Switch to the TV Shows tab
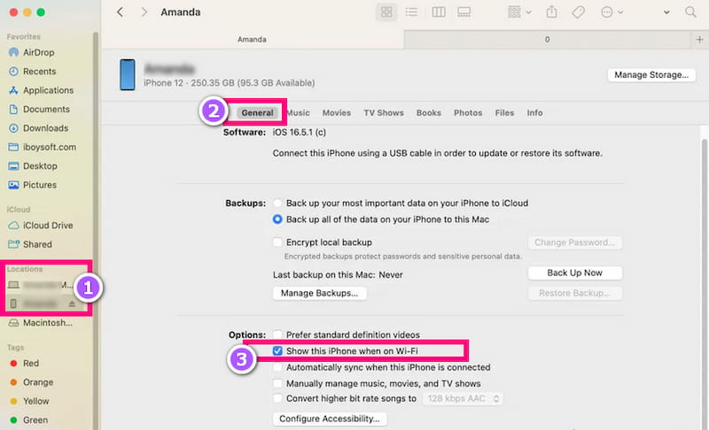Viewport: 709px width, 430px height. point(384,112)
